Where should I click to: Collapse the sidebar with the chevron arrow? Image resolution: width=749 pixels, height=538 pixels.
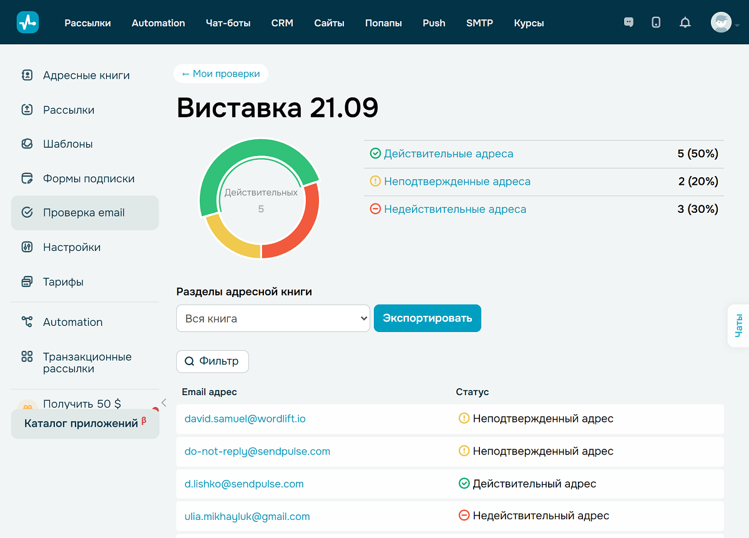[x=164, y=402]
